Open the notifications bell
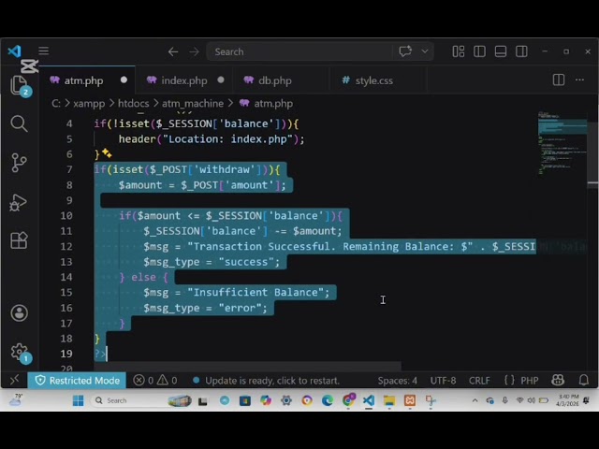Viewport: 599px width, 449px height. [584, 380]
